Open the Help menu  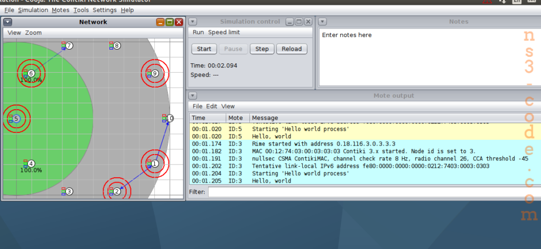pyautogui.click(x=127, y=10)
